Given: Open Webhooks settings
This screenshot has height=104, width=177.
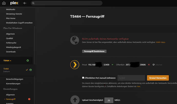Looking at the screenshot, I should (x=11, y=9).
